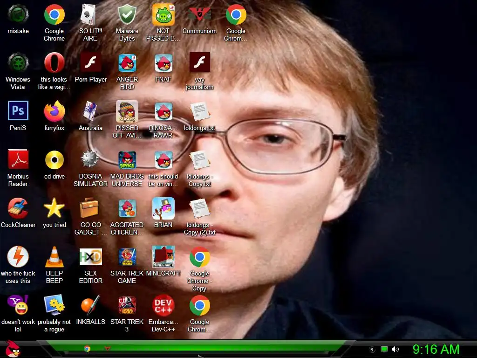Open the 'yay journalism' Flash icon
The width and height of the screenshot is (477, 358).
199,63
